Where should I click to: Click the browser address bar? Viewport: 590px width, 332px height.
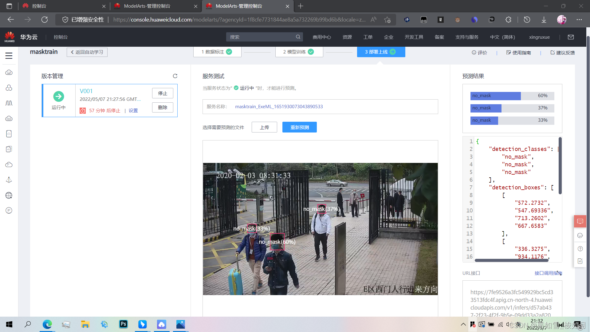coord(240,20)
